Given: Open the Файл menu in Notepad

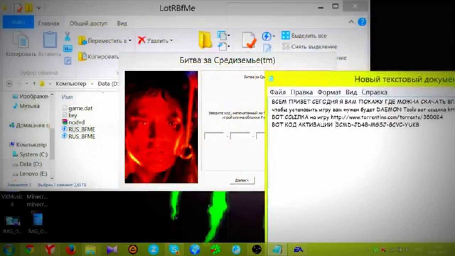Looking at the screenshot, I should (x=278, y=92).
